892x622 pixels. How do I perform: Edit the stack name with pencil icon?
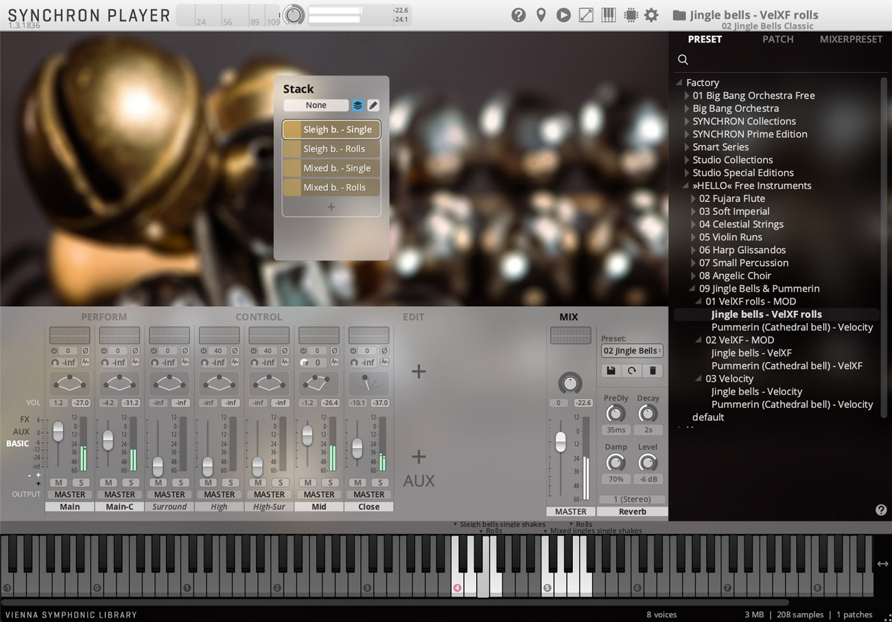(373, 105)
